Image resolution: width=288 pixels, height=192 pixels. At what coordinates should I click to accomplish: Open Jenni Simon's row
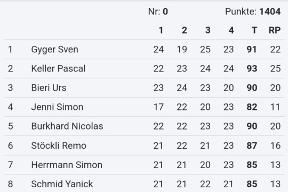tap(144, 107)
